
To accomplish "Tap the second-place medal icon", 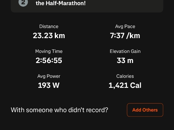I will tap(23, 3).
